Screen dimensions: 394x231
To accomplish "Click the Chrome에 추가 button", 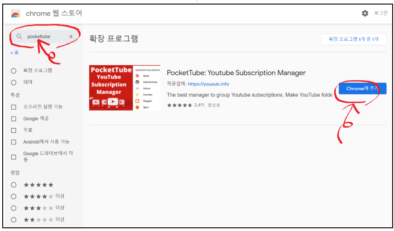I will coord(362,89).
